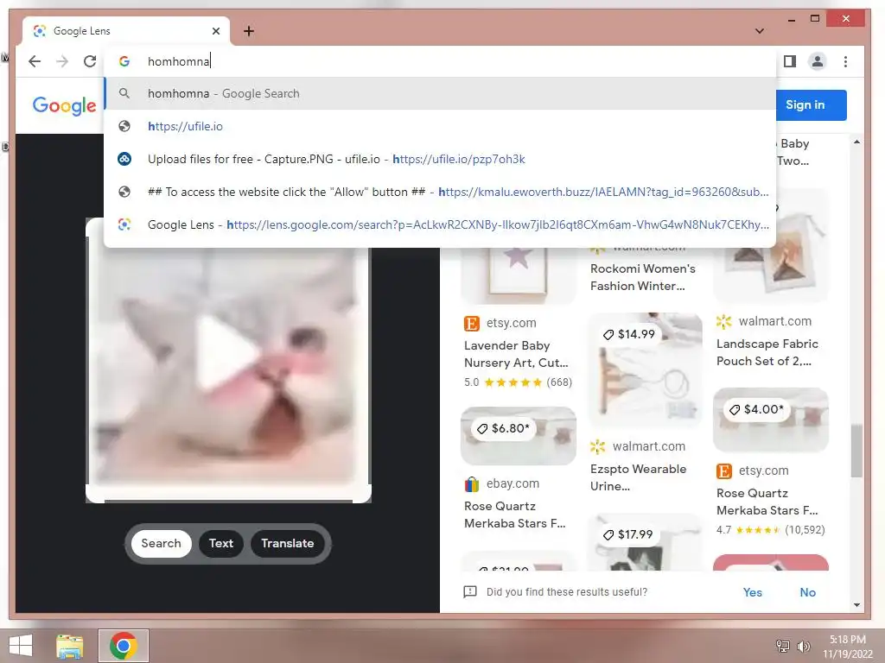Image resolution: width=885 pixels, height=663 pixels.
Task: Open the $14.99 product thumbnail
Action: click(x=645, y=369)
